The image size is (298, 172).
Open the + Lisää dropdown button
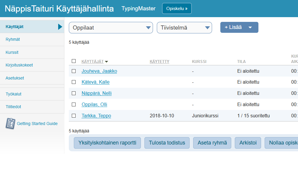point(239,27)
